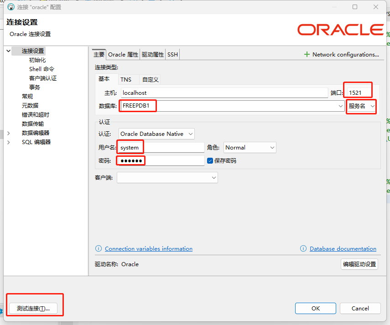Image resolution: width=390 pixels, height=325 pixels.
Task: Expand the SQL 编辑器 tree node
Action: point(9,142)
